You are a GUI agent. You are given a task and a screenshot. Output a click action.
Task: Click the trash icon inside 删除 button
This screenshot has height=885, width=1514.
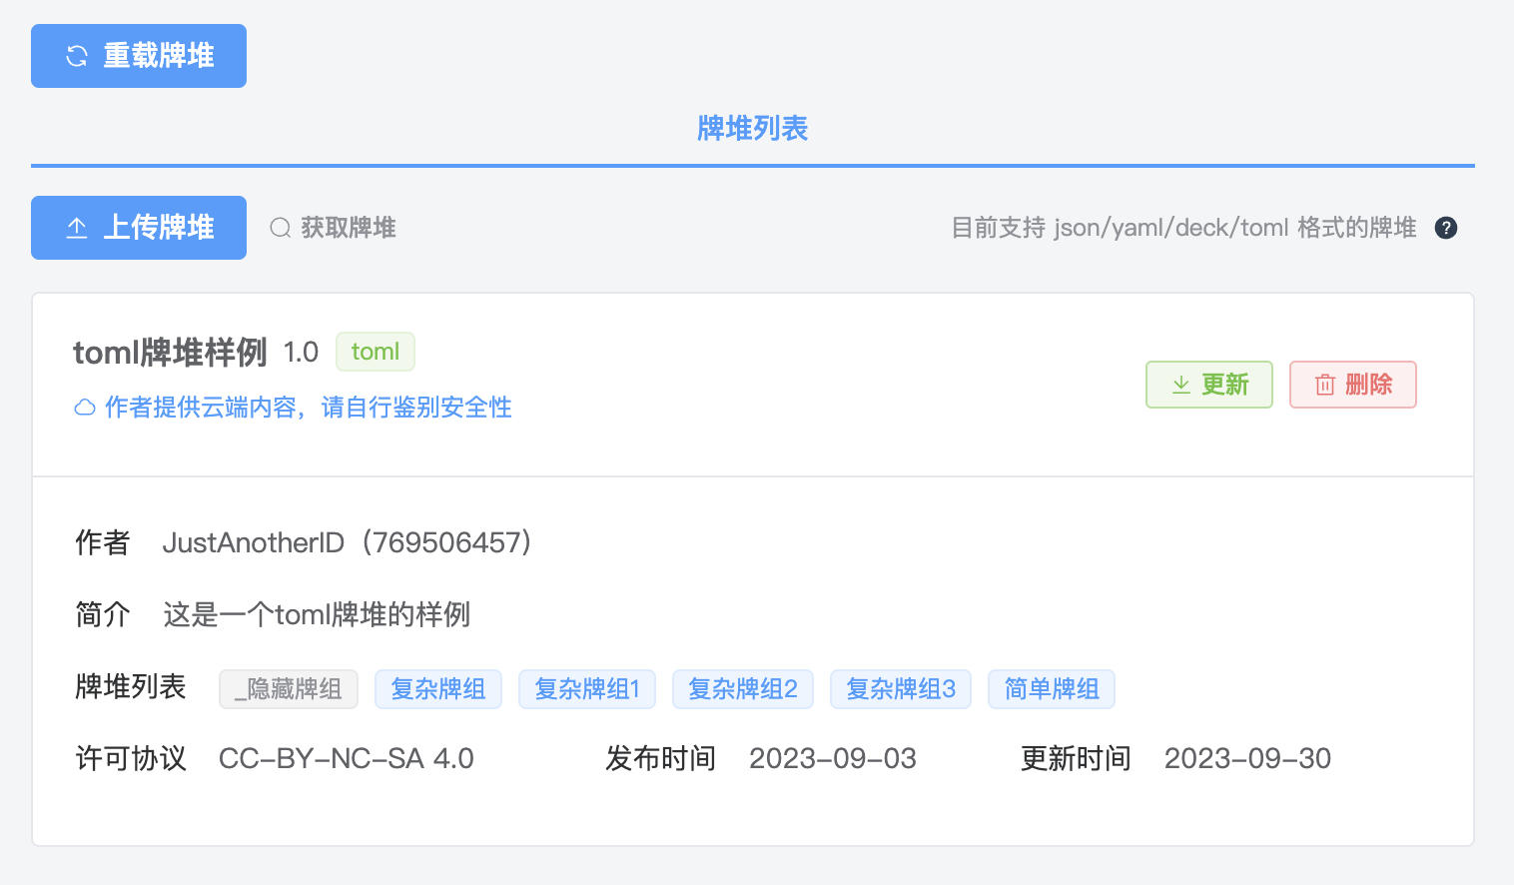[1325, 385]
